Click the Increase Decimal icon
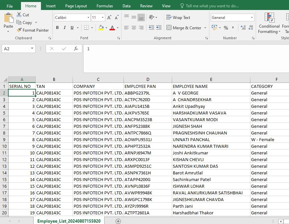This screenshot has height=224, width=289. coord(243,28)
